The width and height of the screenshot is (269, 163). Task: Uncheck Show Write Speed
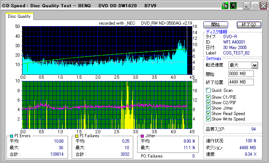(208, 119)
